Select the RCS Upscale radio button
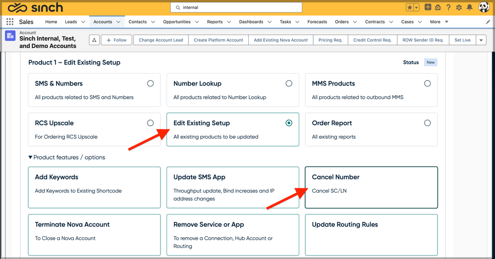The height and width of the screenshot is (259, 495). click(x=150, y=123)
